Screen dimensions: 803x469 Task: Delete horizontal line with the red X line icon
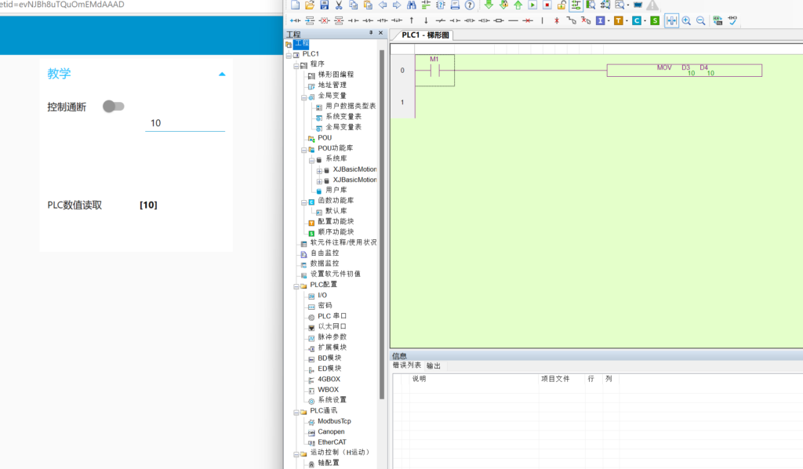click(528, 20)
